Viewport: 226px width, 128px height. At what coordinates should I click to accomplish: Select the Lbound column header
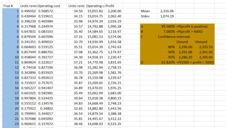pyautogui.click(x=182, y=42)
